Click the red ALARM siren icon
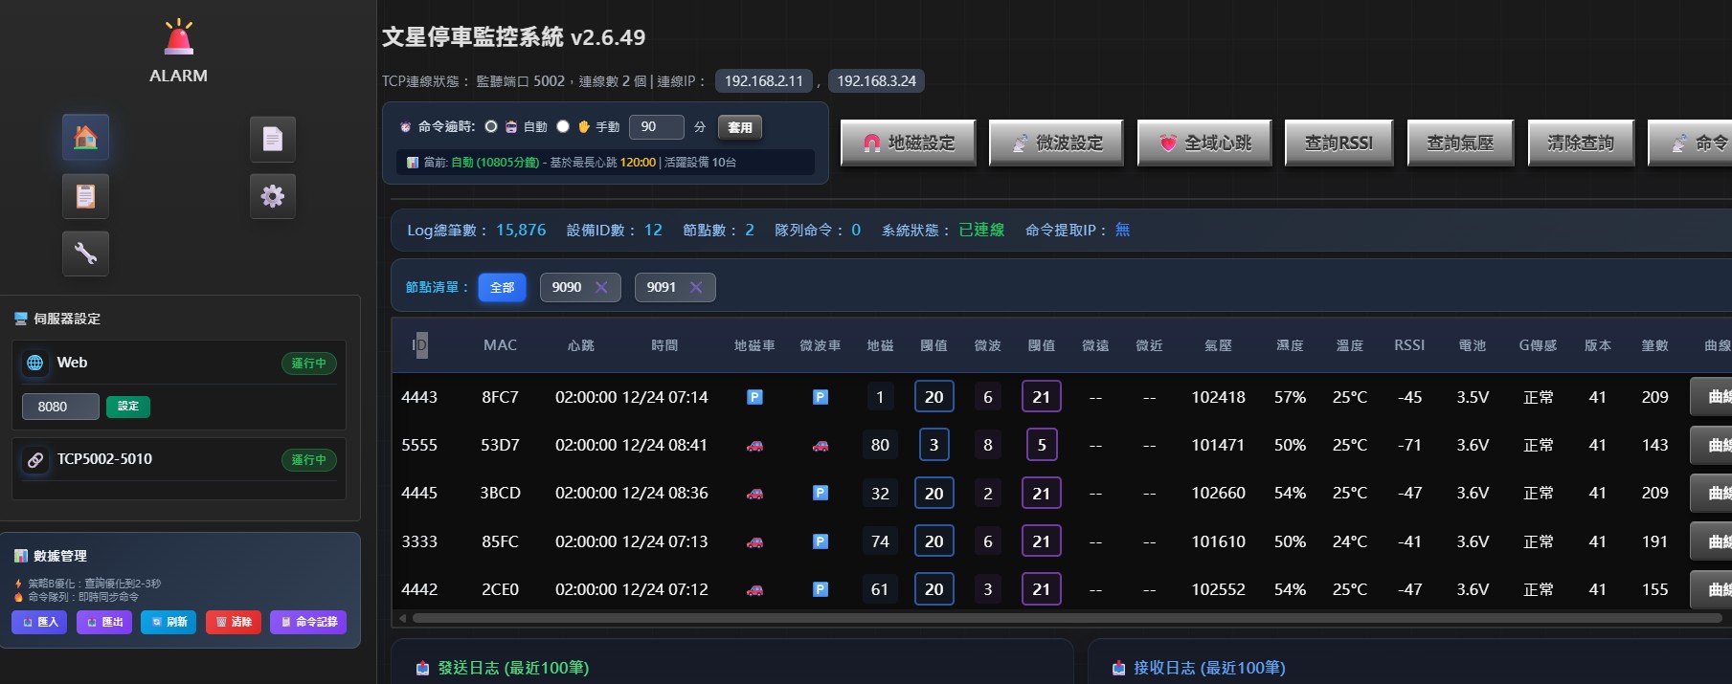 click(178, 38)
